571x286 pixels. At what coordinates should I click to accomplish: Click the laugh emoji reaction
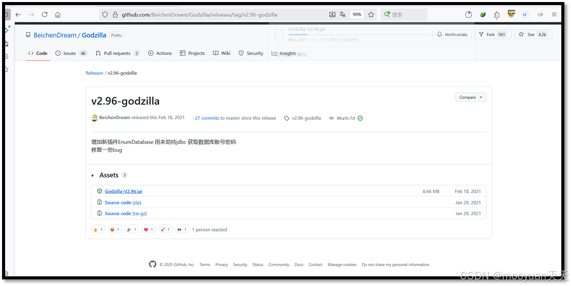[x=115, y=230]
